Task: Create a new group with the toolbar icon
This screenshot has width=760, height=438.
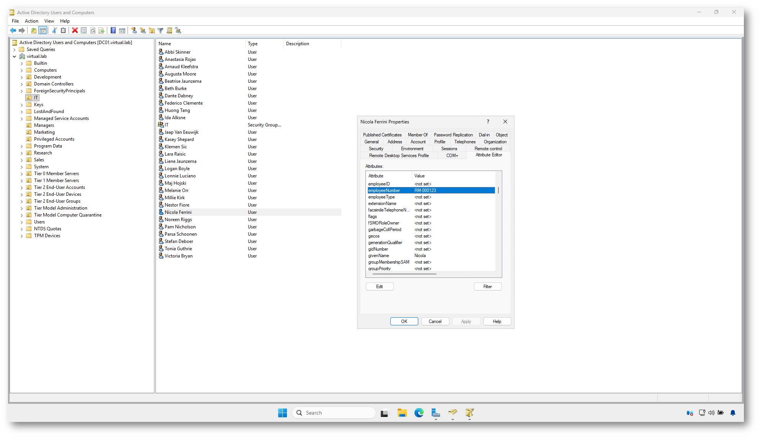Action: (143, 31)
